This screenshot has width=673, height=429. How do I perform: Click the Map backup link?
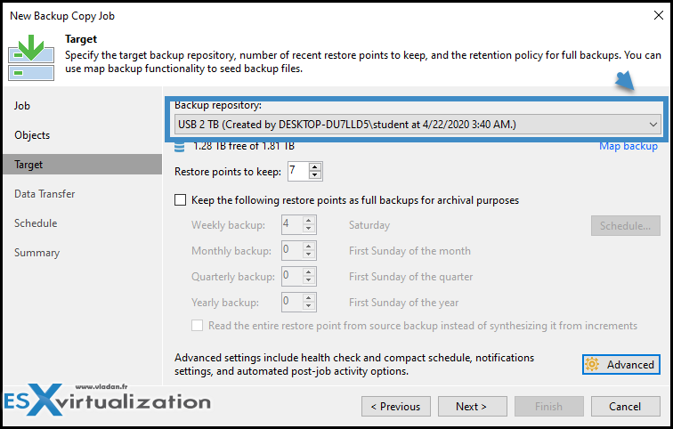point(628,146)
